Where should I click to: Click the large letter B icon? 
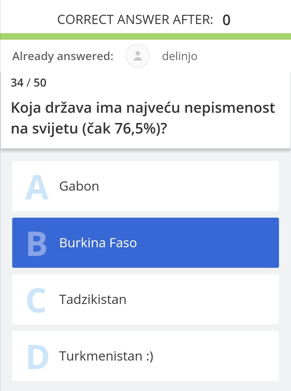pos(37,244)
